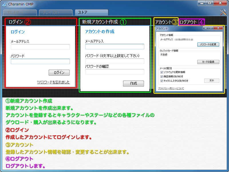Open the ログイン section header
229x172 pixels.
[16, 22]
